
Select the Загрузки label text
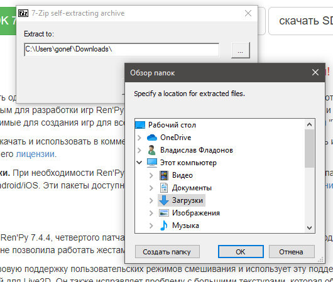pyautogui.click(x=187, y=200)
